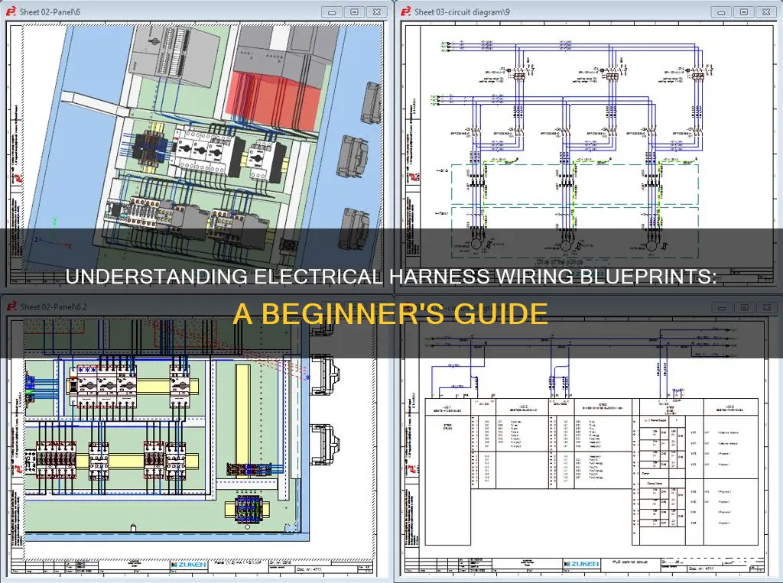Screen dimensions: 783x583
Task: Click E3 logo icon of Sheet 02-Panel\6 window
Action: [11, 11]
